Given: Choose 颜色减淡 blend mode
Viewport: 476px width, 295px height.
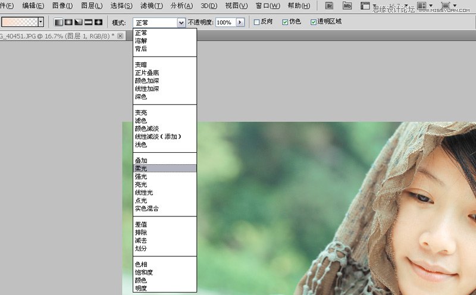Looking at the screenshot, I should pos(165,128).
